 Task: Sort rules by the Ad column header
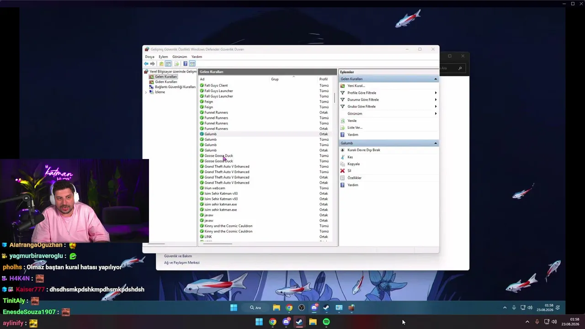click(x=202, y=79)
